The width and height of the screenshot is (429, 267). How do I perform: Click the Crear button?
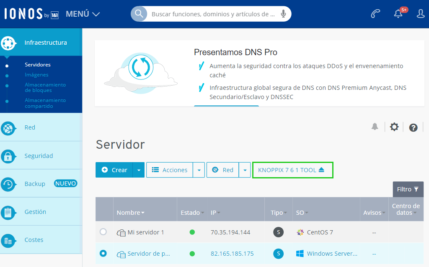tap(114, 170)
